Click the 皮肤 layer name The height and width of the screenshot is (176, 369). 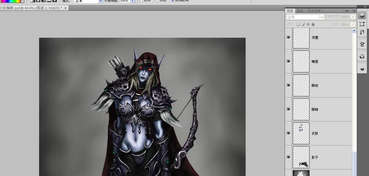pyautogui.click(x=315, y=133)
